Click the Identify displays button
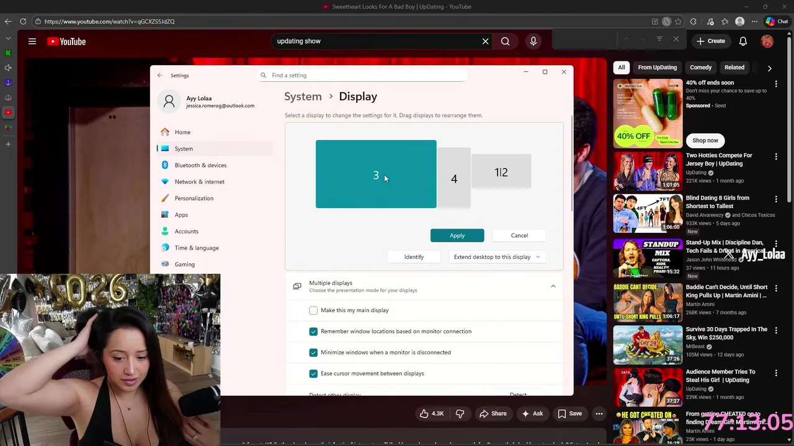This screenshot has width=794, height=446. (x=414, y=257)
